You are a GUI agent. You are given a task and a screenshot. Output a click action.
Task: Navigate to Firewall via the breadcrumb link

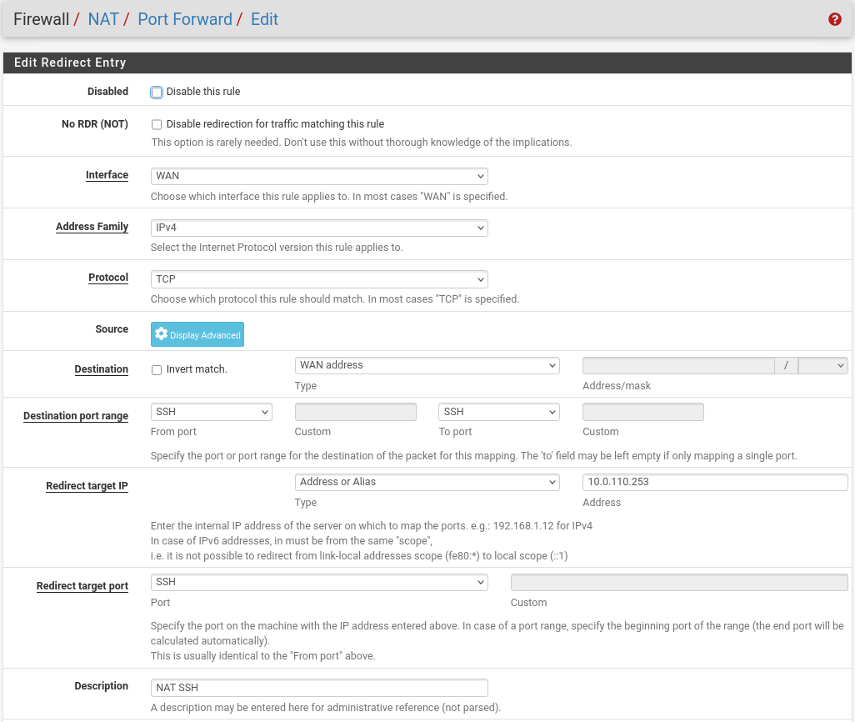pos(41,18)
